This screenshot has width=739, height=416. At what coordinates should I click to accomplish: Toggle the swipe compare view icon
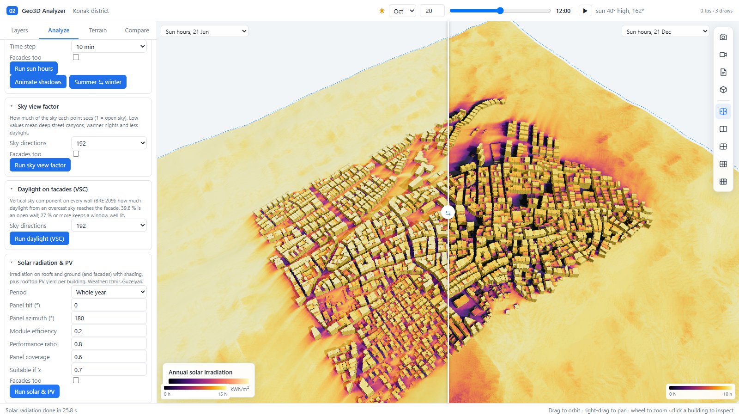pos(723,111)
